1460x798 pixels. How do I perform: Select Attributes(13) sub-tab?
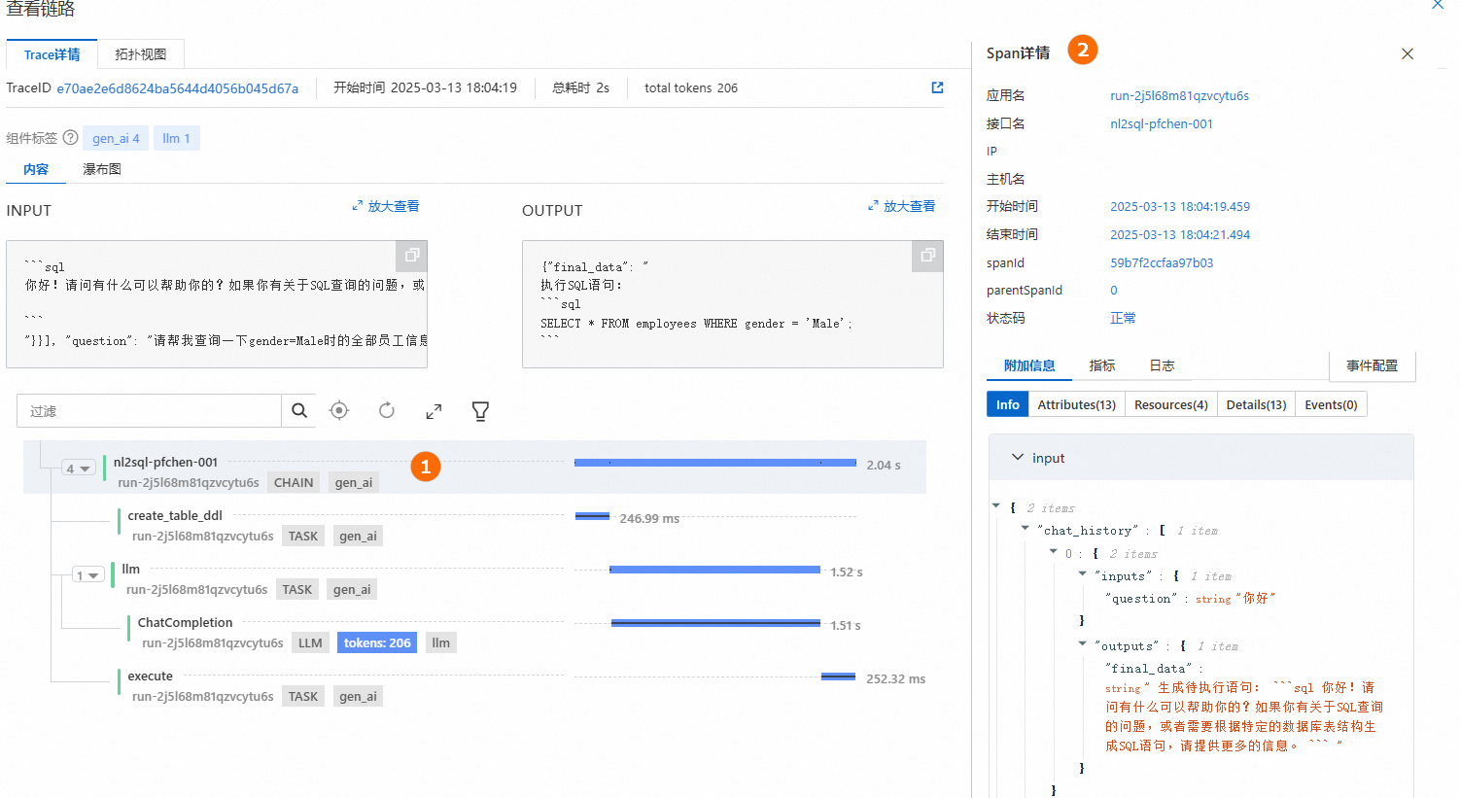pos(1077,404)
